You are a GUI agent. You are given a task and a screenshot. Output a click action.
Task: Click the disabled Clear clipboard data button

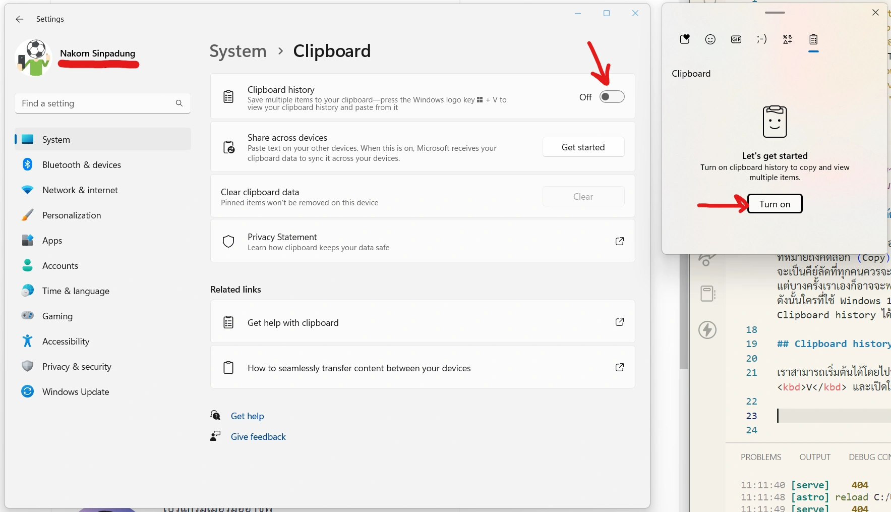click(x=583, y=197)
